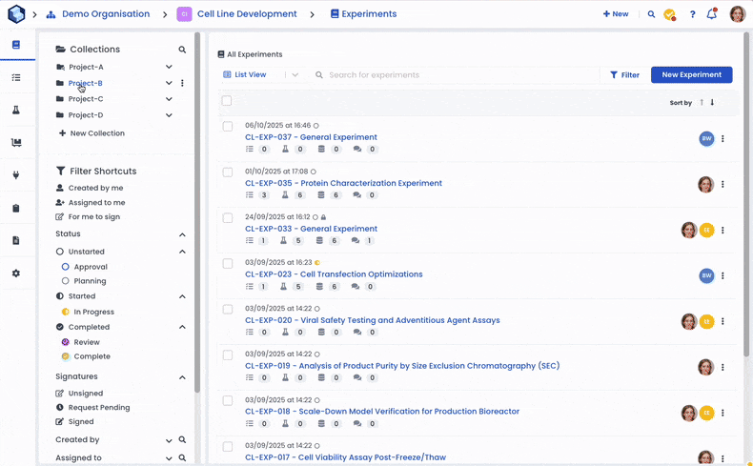Expand the Created by filter chevron

[x=169, y=440]
